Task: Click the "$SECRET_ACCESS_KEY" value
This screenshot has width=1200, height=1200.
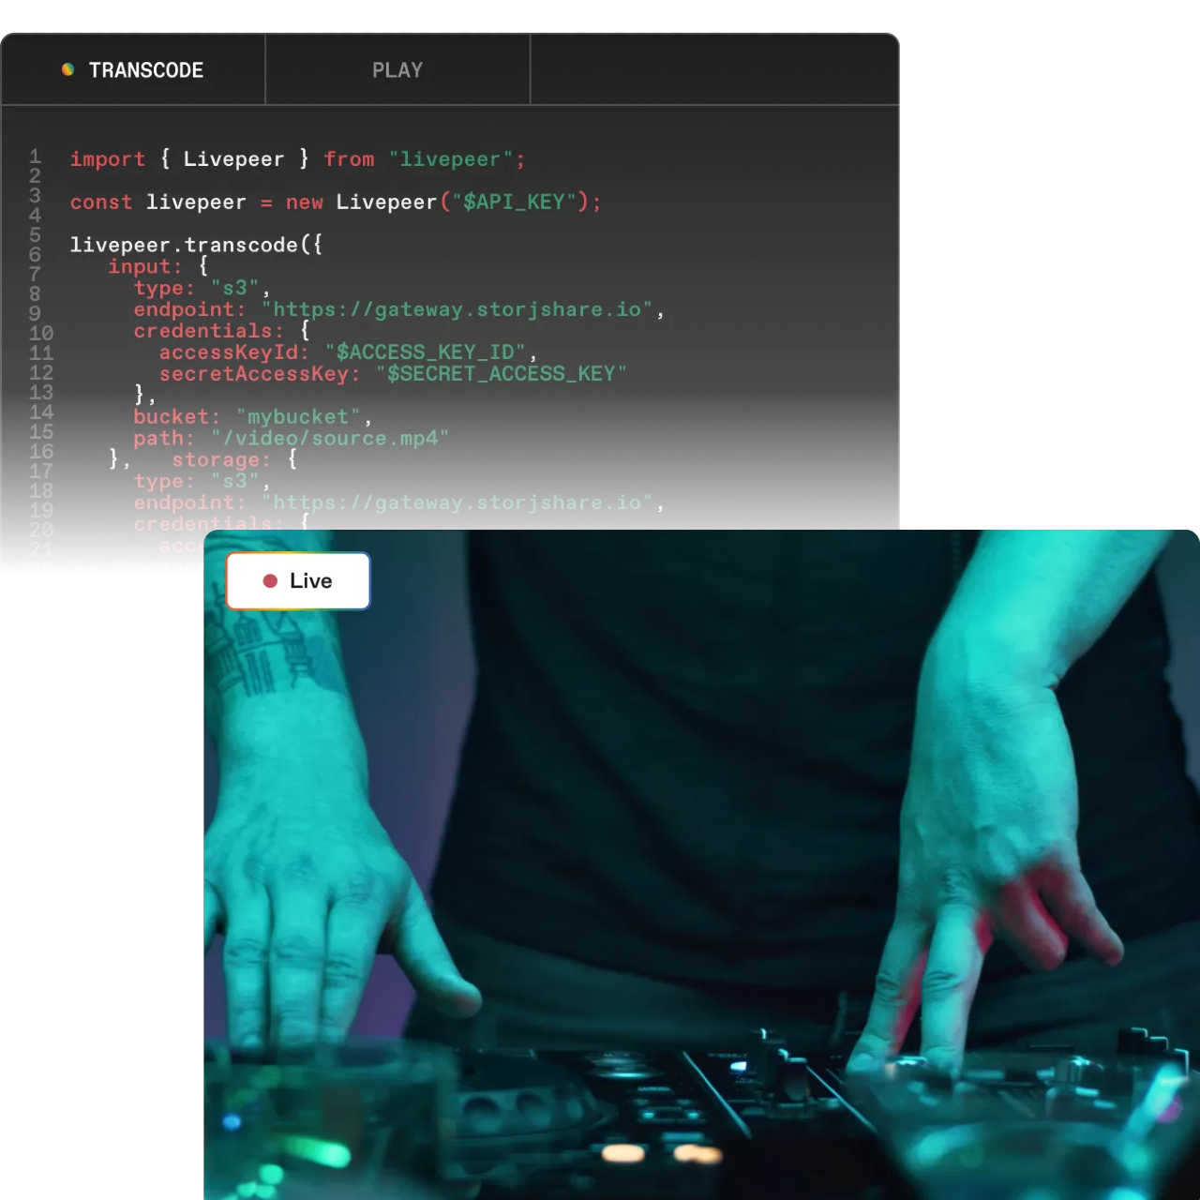Action: pos(503,373)
